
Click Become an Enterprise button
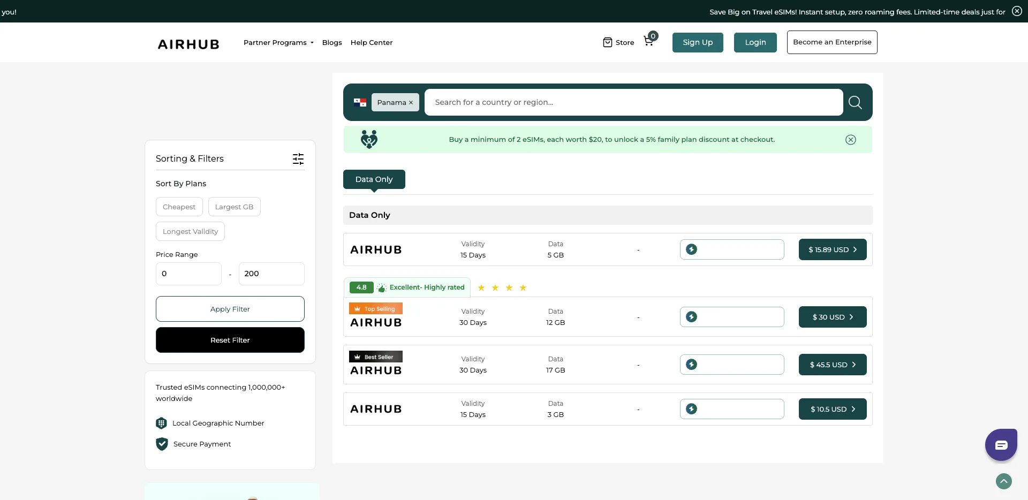tap(832, 42)
